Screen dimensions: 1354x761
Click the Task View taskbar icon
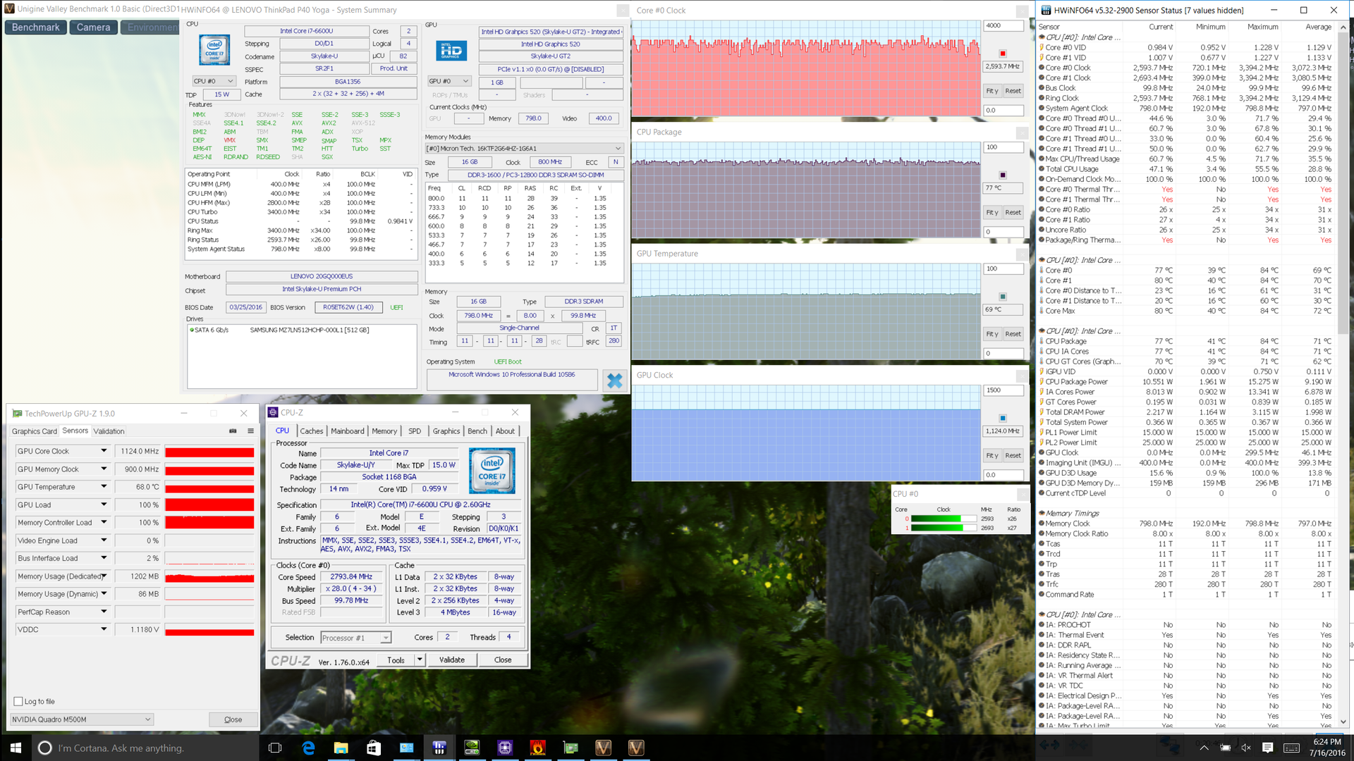pos(275,748)
